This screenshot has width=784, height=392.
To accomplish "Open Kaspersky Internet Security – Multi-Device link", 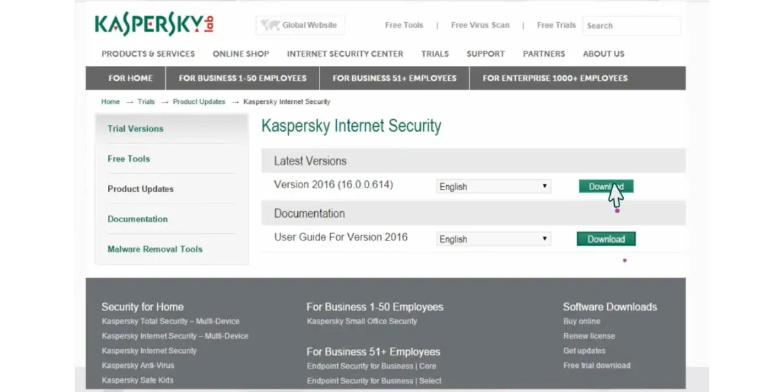I will click(175, 336).
